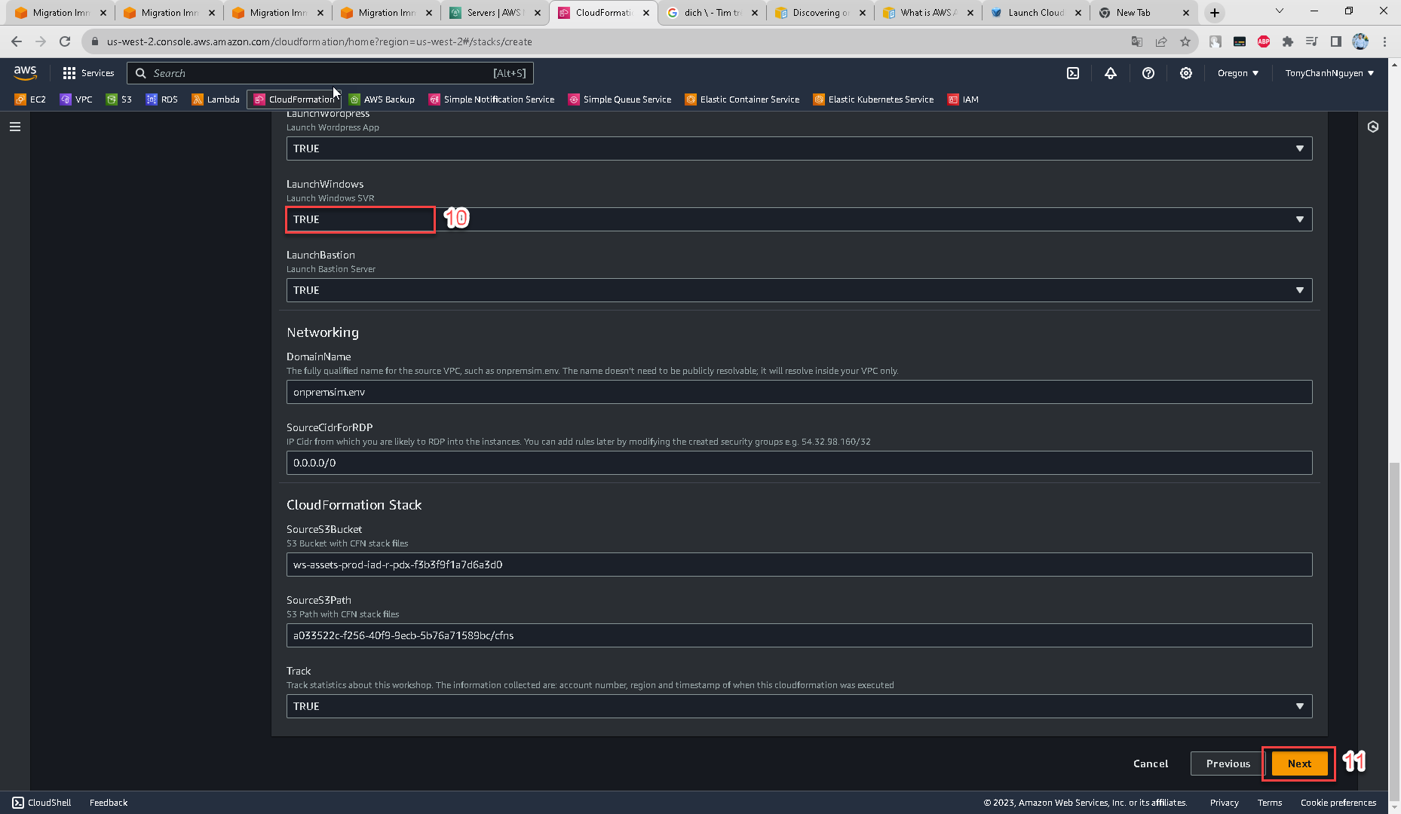Click the Next button
This screenshot has height=814, width=1401.
1299,764
